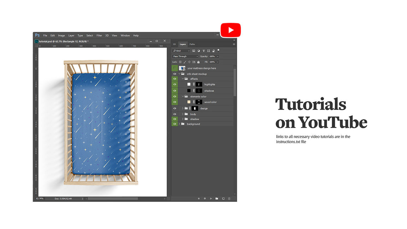Click document file icon on tutorial.psd tab
This screenshot has width=407, height=229.
coord(37,41)
